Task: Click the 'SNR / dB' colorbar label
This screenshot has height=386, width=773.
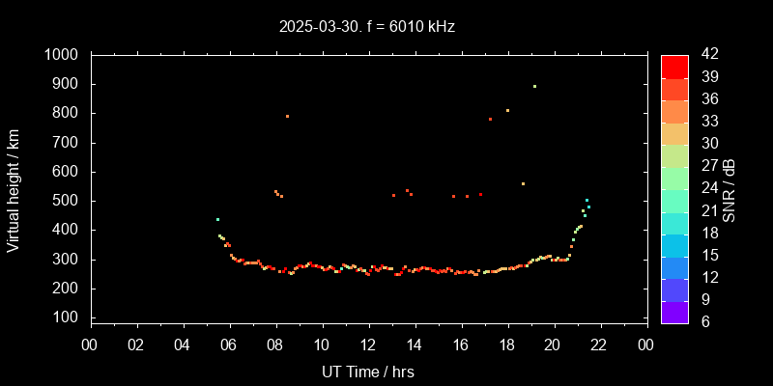Action: (730, 188)
